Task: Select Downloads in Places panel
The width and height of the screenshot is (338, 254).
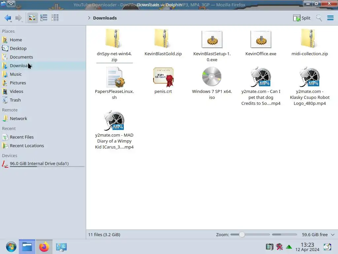Action: click(x=43, y=66)
